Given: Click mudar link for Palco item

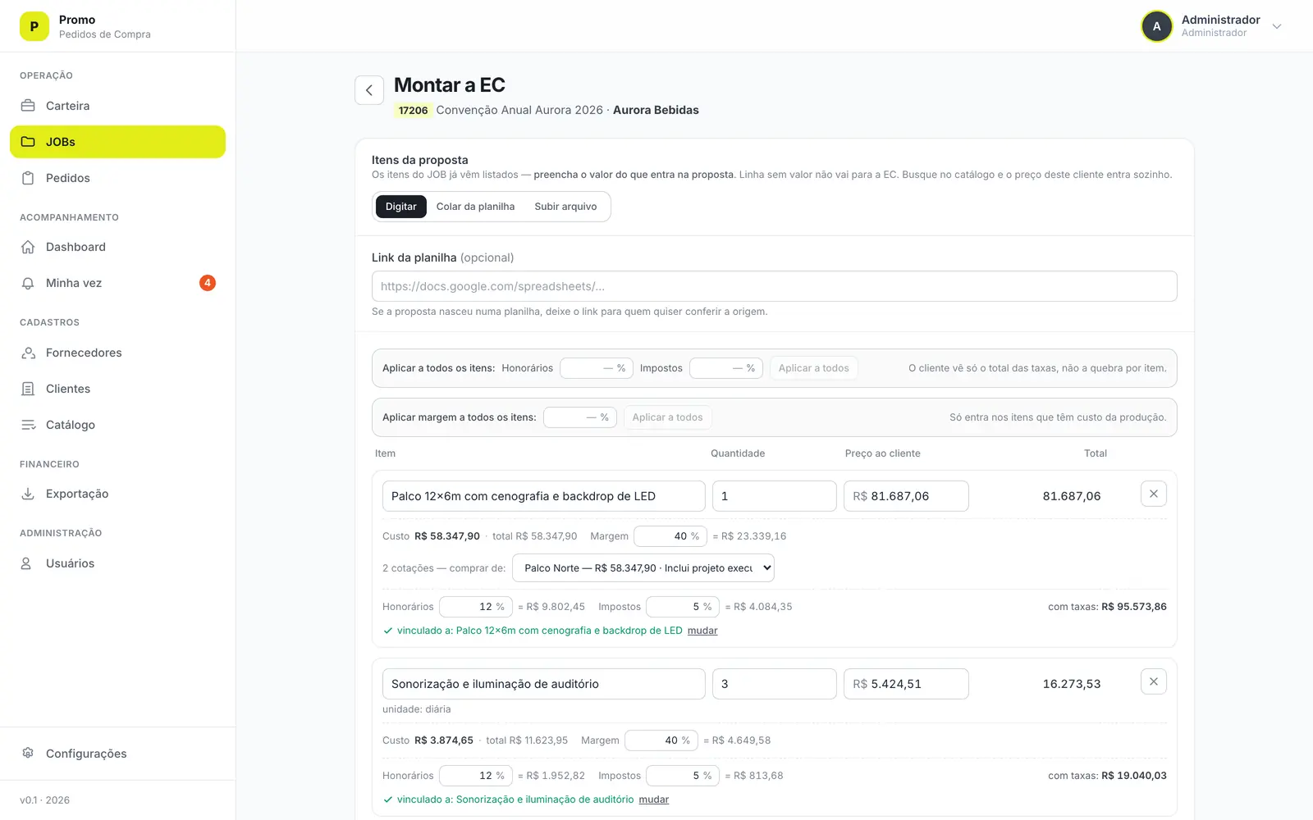Looking at the screenshot, I should 702,631.
